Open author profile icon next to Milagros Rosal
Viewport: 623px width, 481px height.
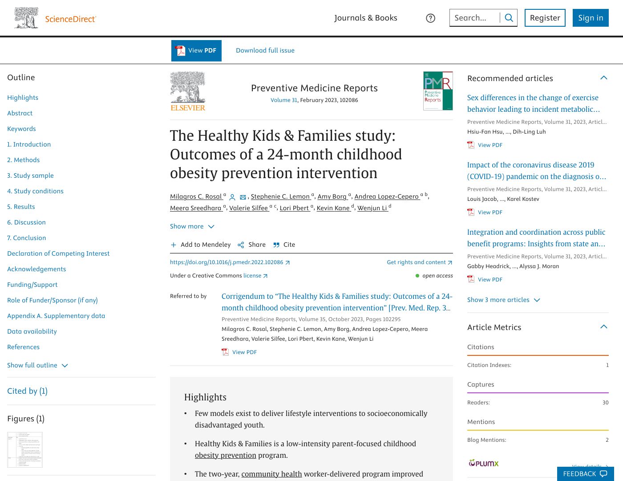click(x=232, y=197)
